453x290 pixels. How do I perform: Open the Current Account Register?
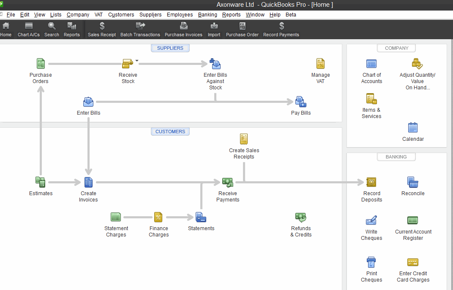click(x=413, y=220)
